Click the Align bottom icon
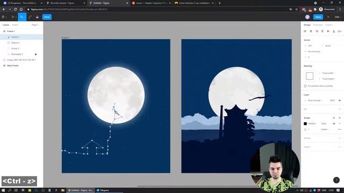344x193 pixels. click(334, 31)
